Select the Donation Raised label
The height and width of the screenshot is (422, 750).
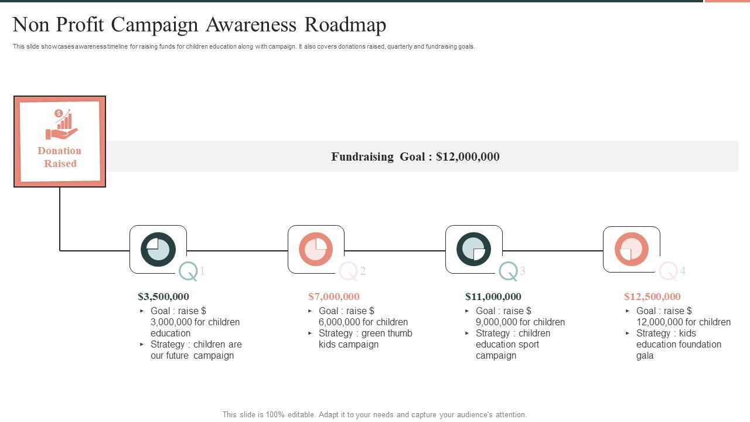(x=60, y=157)
